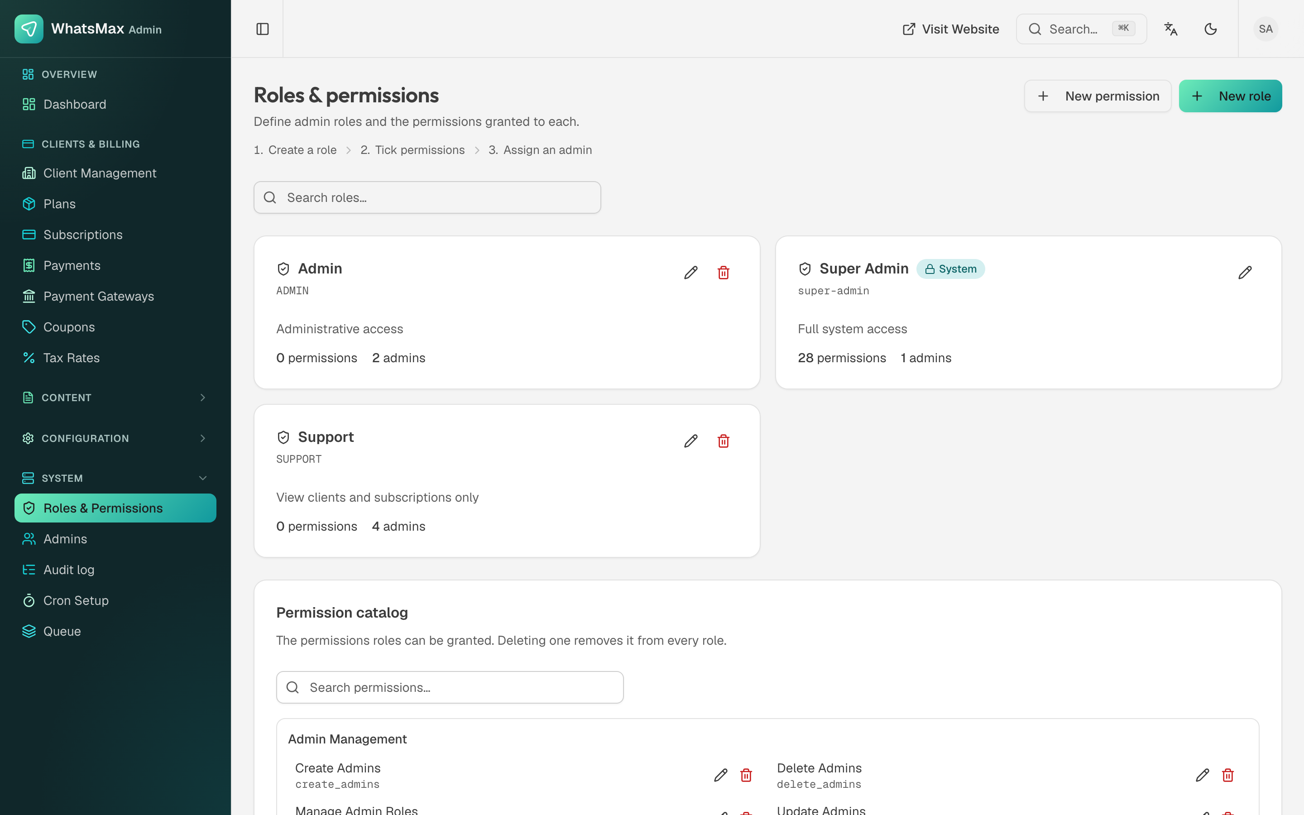Click the 'create_admins' permission key
Screen dimensions: 1304x815
(337, 784)
